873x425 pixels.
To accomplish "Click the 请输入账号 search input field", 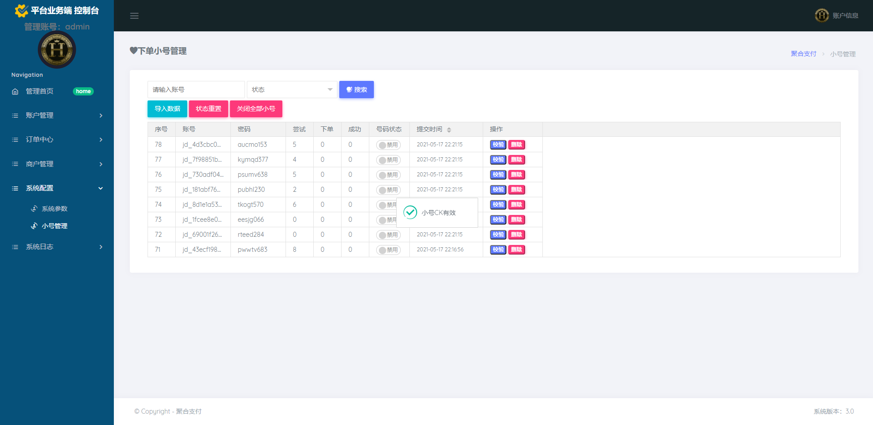I will pos(196,89).
